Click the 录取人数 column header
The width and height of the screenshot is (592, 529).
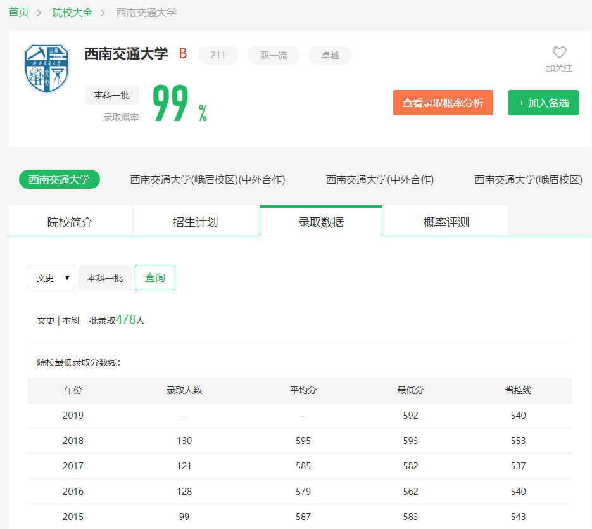[x=184, y=390]
